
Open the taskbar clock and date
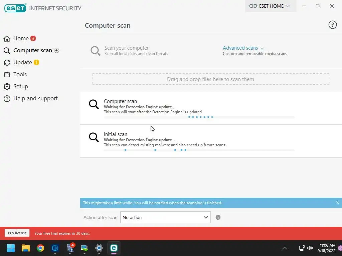click(x=326, y=248)
